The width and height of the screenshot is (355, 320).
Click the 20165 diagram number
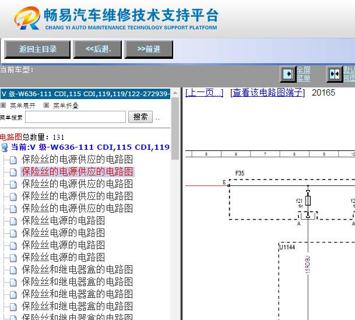324,93
